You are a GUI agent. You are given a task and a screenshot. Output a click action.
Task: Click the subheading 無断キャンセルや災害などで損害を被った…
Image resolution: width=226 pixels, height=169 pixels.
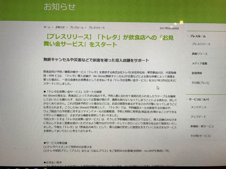(x=96, y=60)
